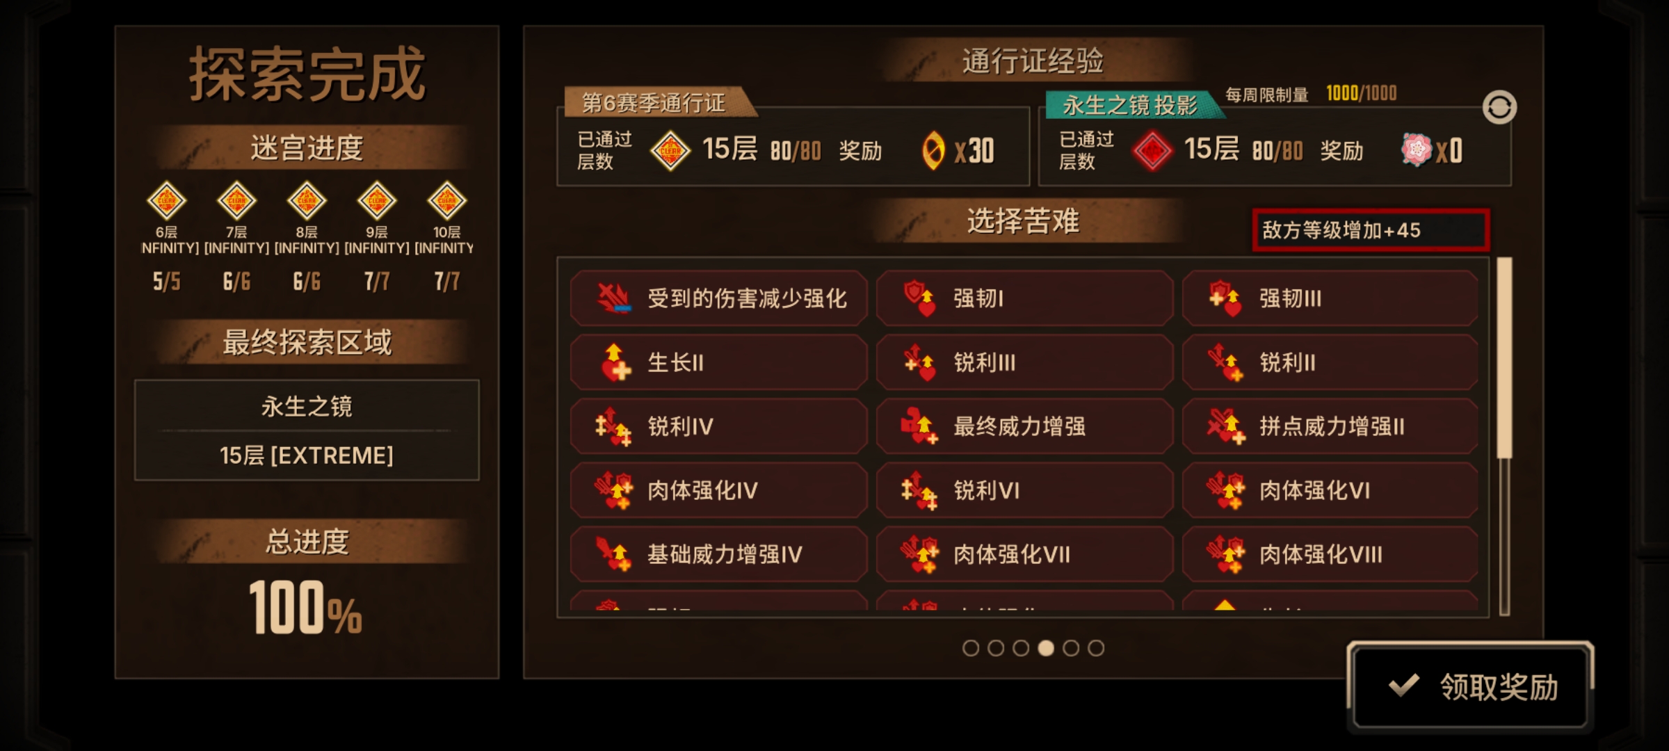This screenshot has width=1669, height=751.
Task: Click the 敌方等级增加+45 field
Action: (x=1371, y=230)
